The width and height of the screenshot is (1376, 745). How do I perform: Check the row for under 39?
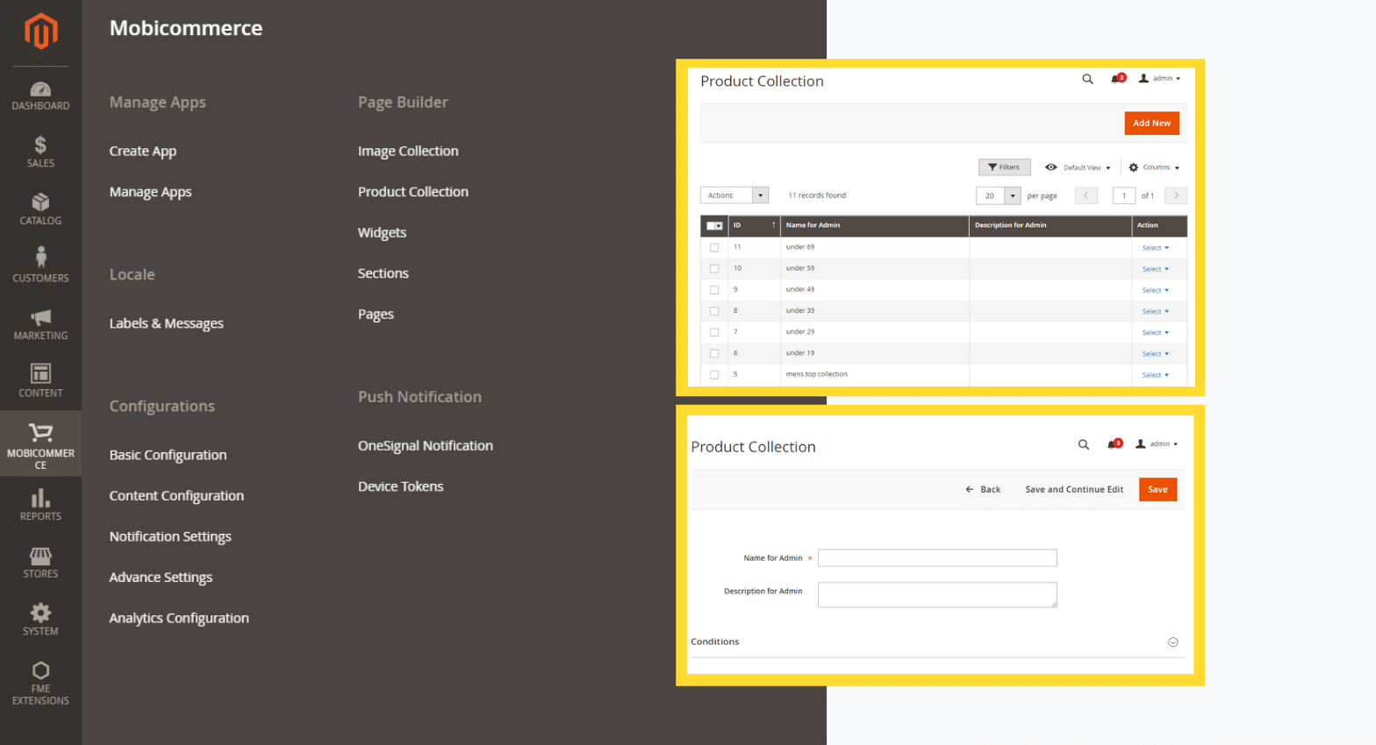click(714, 311)
